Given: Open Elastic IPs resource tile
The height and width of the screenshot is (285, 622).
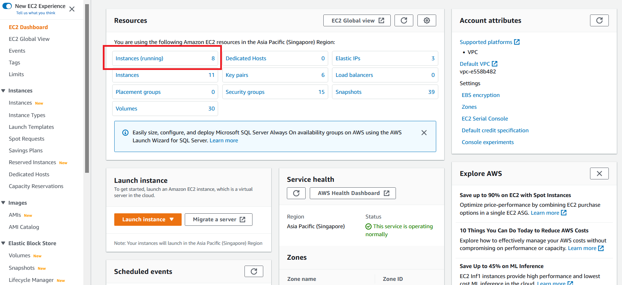Looking at the screenshot, I should point(385,59).
